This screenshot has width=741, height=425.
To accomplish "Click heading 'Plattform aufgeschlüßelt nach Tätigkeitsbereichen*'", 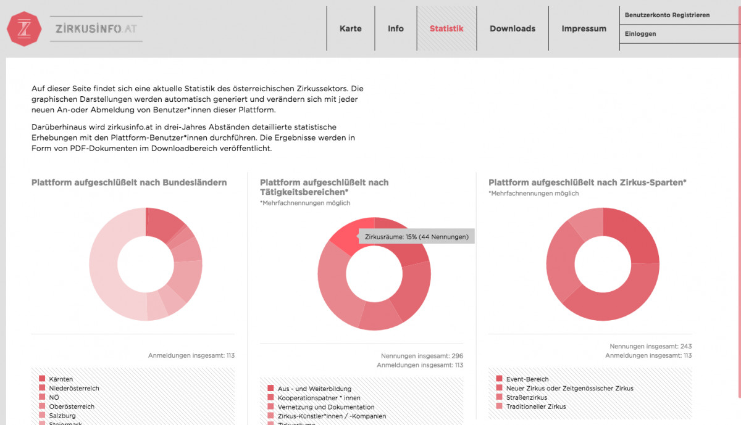I will pyautogui.click(x=324, y=187).
